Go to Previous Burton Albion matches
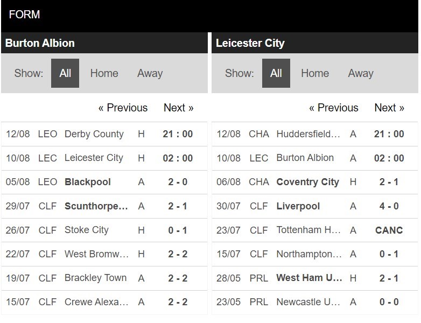The width and height of the screenshot is (421, 323). click(x=123, y=108)
